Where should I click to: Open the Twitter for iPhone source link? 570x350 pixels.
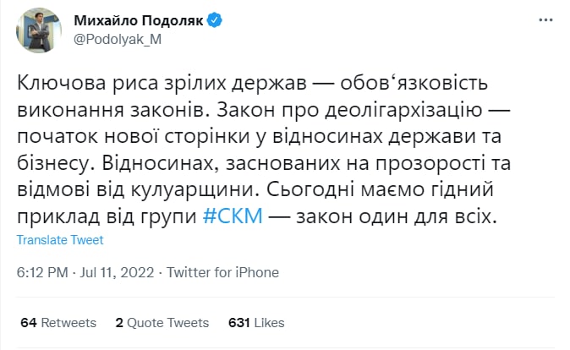(x=223, y=273)
